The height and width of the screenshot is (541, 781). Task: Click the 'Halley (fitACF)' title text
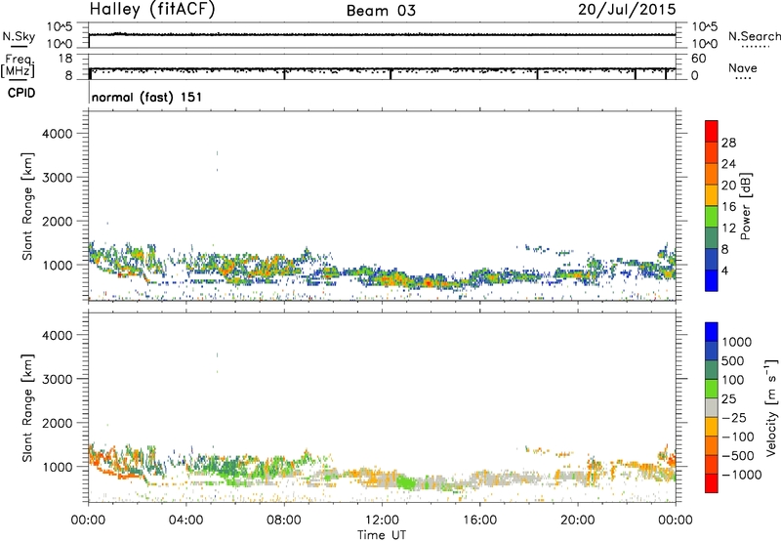click(x=152, y=10)
